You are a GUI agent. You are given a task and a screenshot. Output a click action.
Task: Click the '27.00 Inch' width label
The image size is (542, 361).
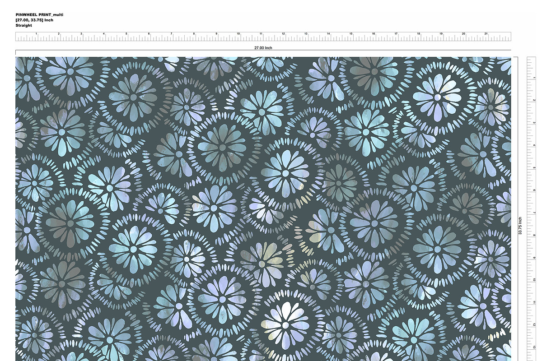coord(263,48)
